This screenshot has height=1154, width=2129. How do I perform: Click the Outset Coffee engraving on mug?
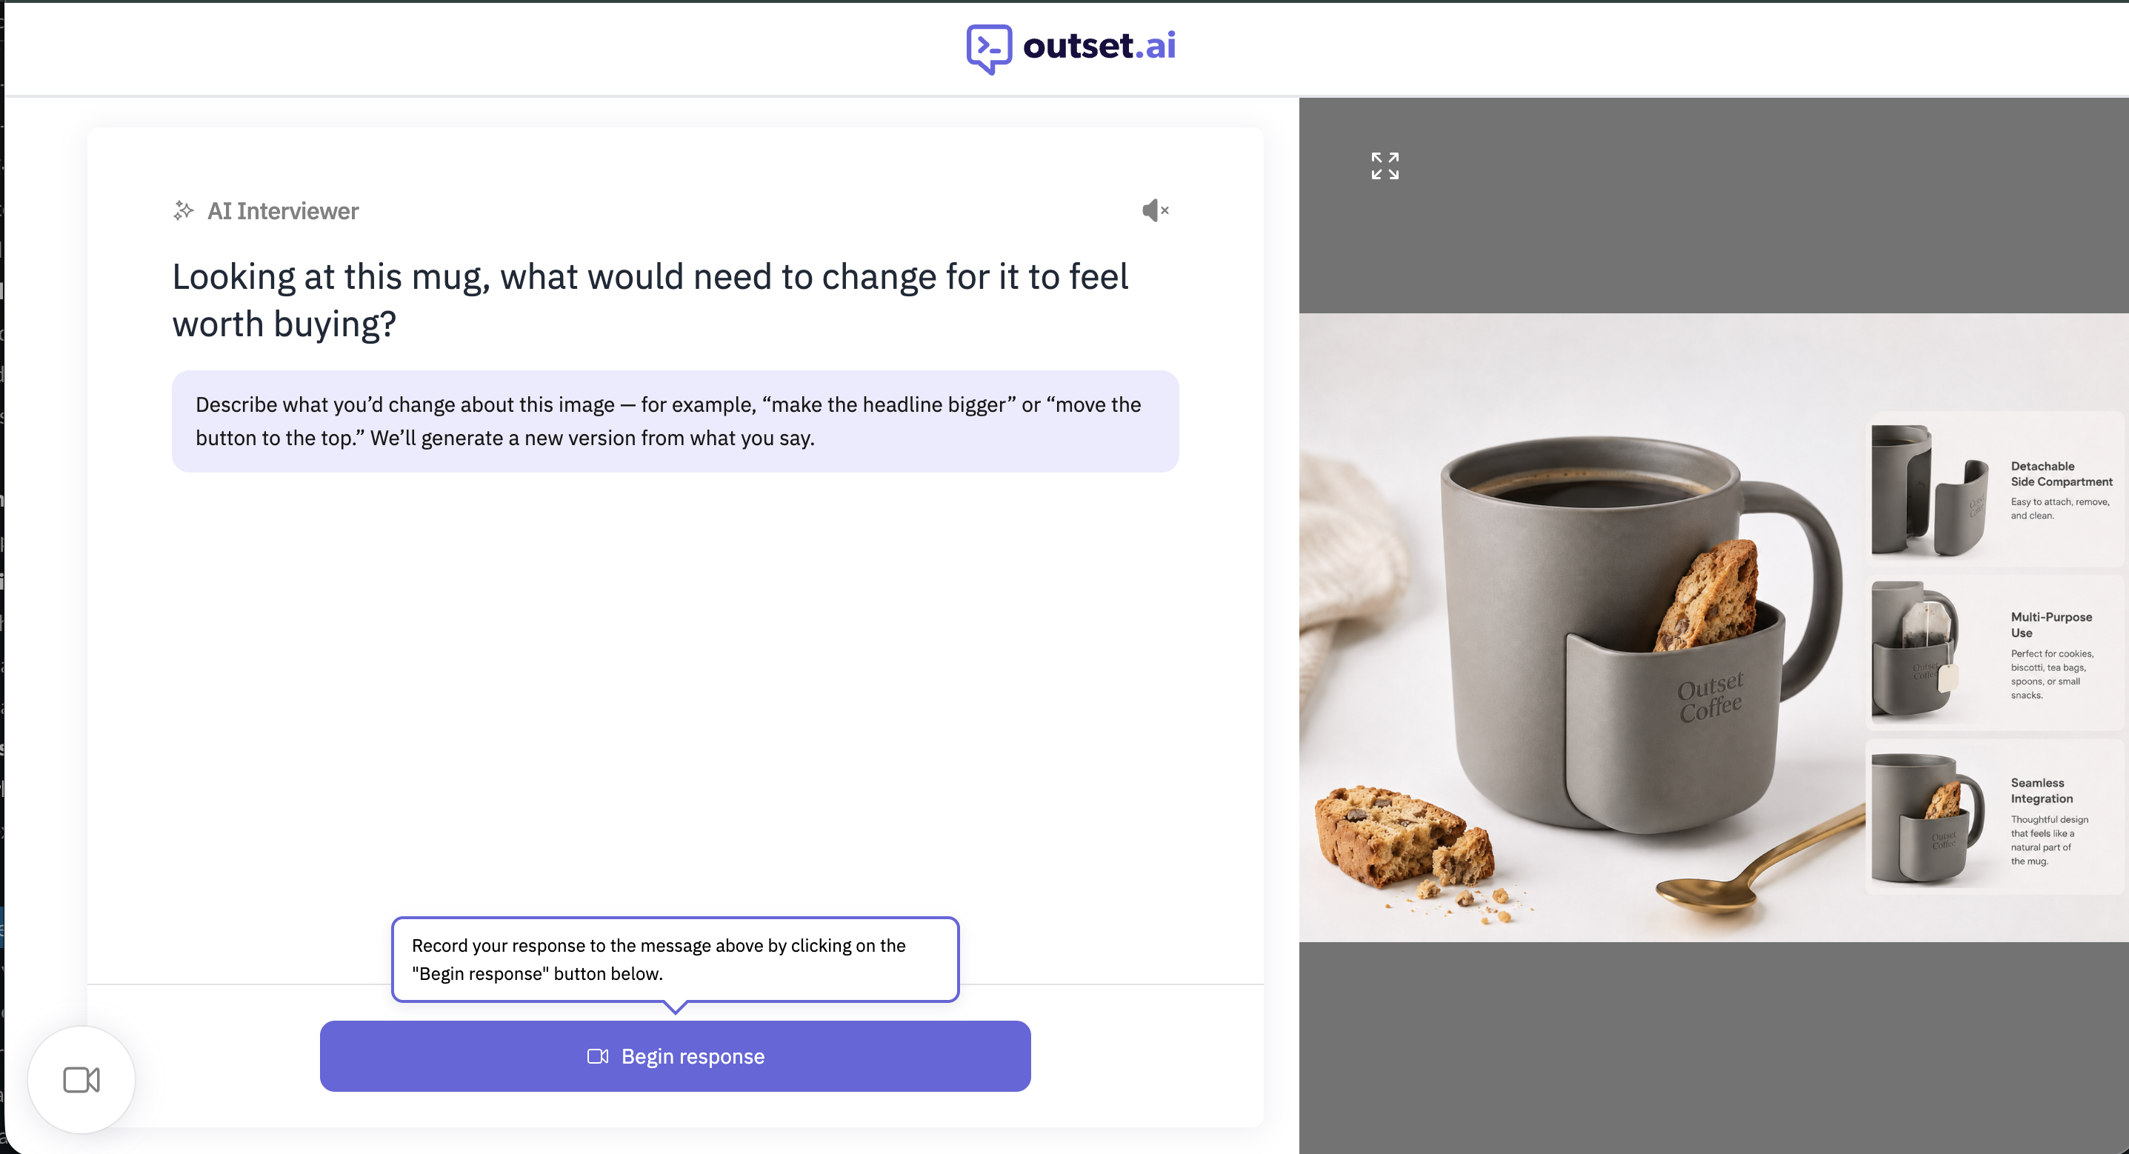click(1710, 697)
